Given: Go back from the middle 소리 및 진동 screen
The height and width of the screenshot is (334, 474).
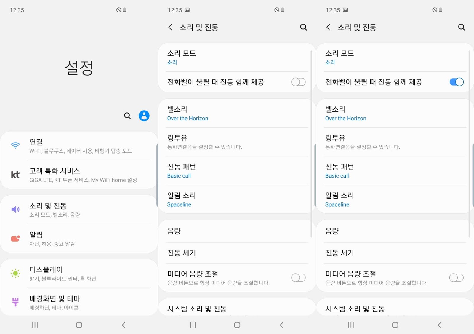Looking at the screenshot, I should point(170,27).
